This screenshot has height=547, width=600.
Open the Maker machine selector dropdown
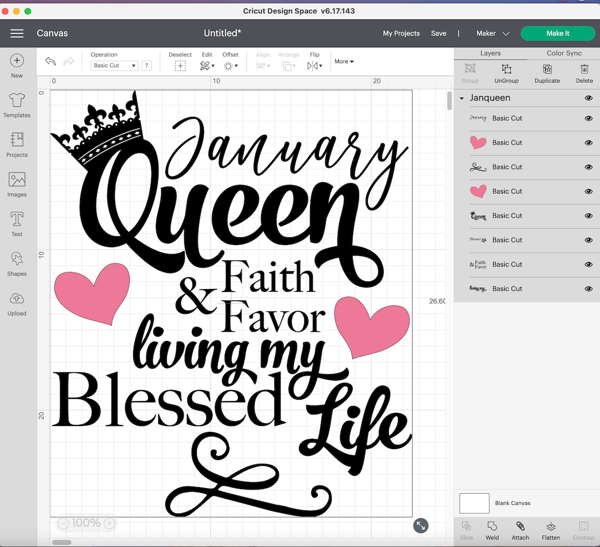click(x=492, y=33)
